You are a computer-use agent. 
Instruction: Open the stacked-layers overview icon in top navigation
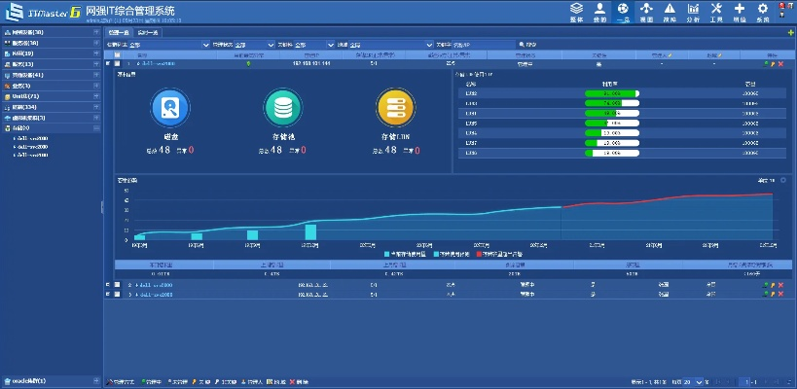pyautogui.click(x=576, y=11)
